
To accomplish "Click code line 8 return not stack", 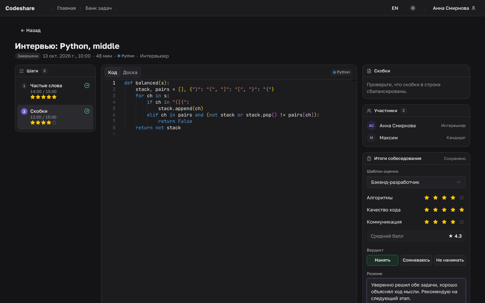I will pos(158,128).
